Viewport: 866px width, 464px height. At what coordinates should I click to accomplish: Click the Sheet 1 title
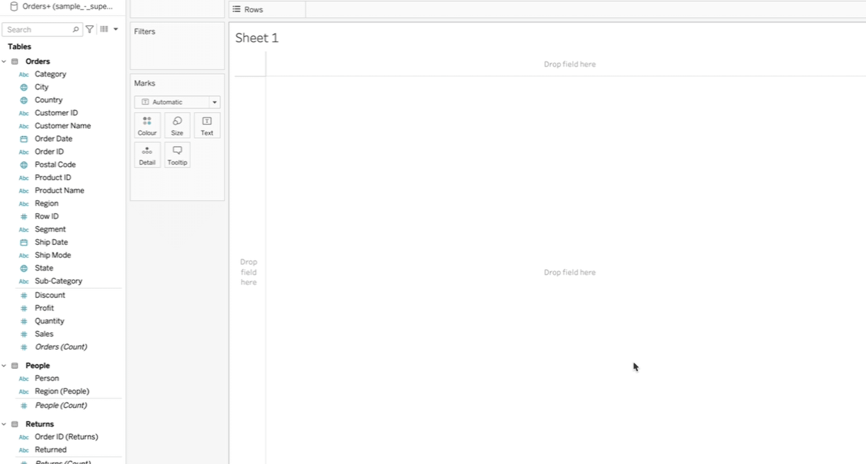[x=257, y=38]
